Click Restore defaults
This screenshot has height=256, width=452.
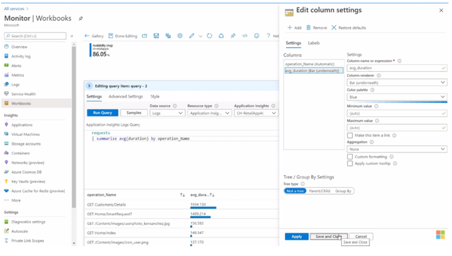tap(349, 28)
